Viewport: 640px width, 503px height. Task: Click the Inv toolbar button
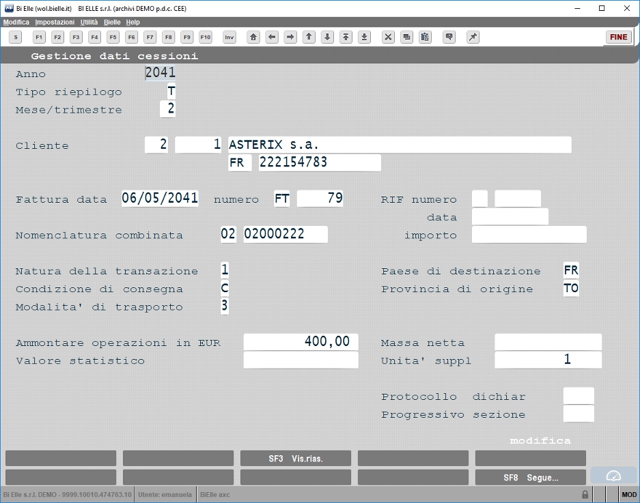tap(229, 37)
